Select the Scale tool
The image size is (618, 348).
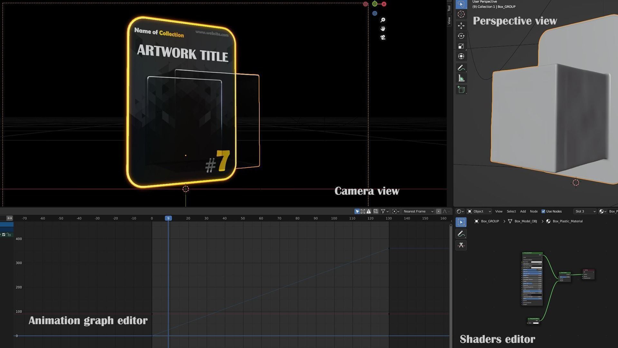point(461,46)
